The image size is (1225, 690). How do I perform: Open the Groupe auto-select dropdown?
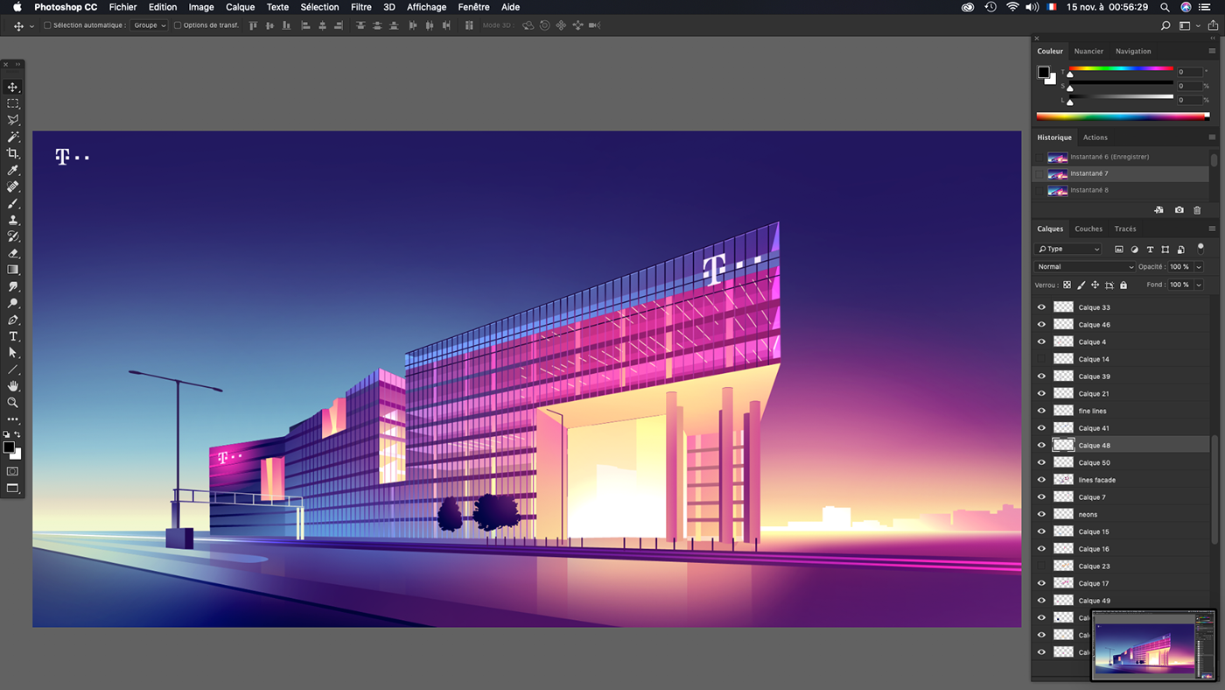pos(149,25)
